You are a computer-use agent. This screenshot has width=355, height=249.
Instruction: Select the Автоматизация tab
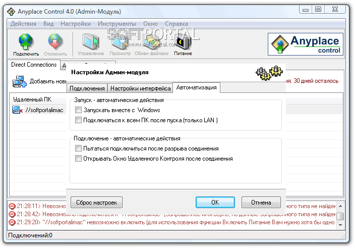pyautogui.click(x=196, y=87)
